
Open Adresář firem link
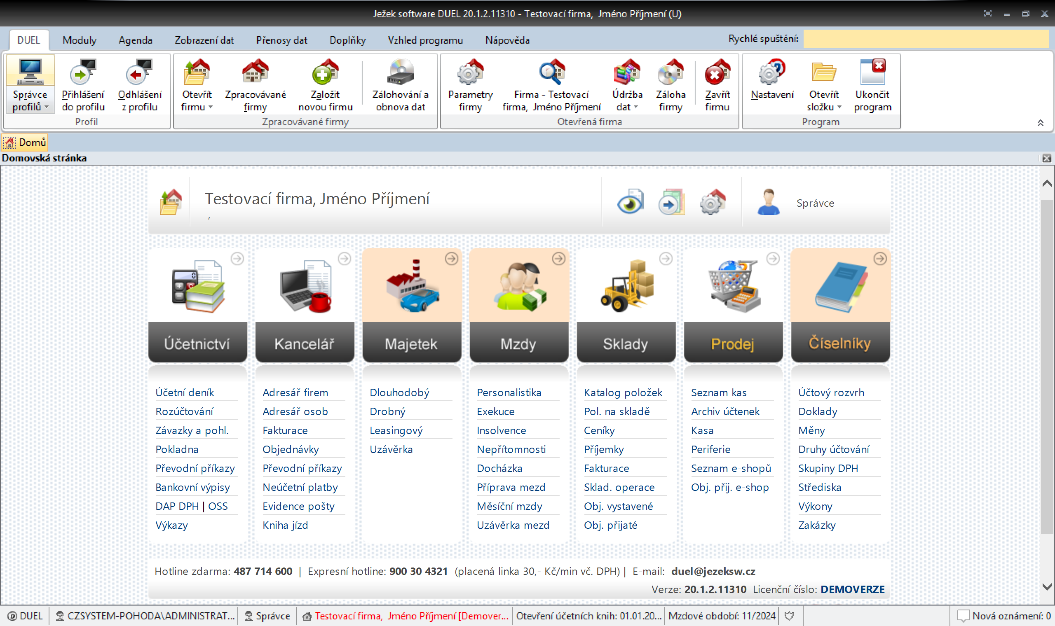pos(295,392)
